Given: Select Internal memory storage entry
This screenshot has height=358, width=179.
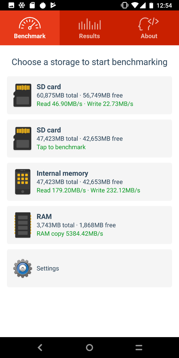Looking at the screenshot, I should click(89, 182).
